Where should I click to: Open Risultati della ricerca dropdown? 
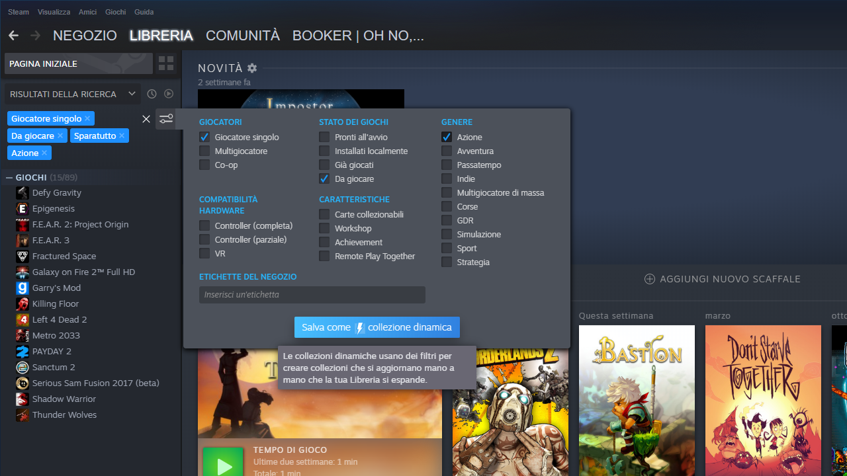click(x=72, y=94)
